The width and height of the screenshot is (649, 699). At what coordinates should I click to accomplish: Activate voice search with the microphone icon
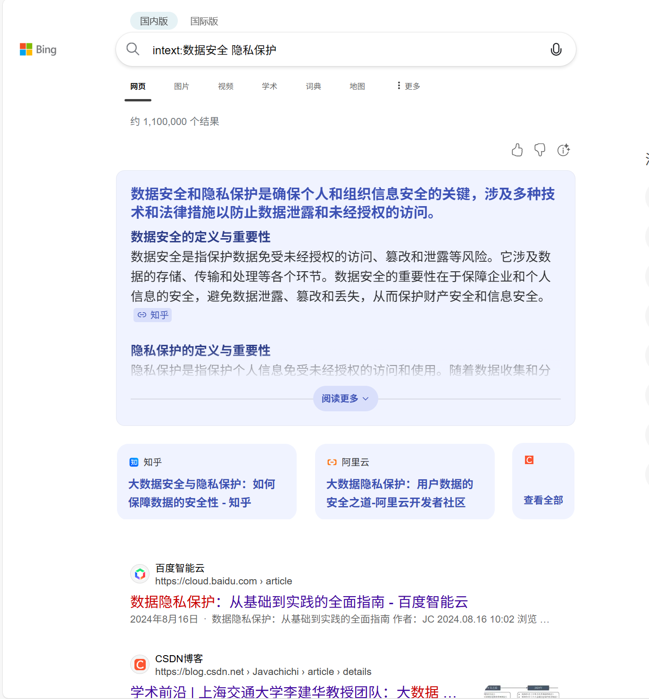pyautogui.click(x=556, y=49)
